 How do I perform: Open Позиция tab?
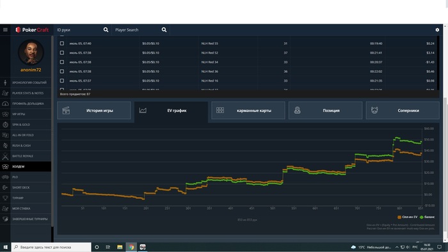click(325, 111)
